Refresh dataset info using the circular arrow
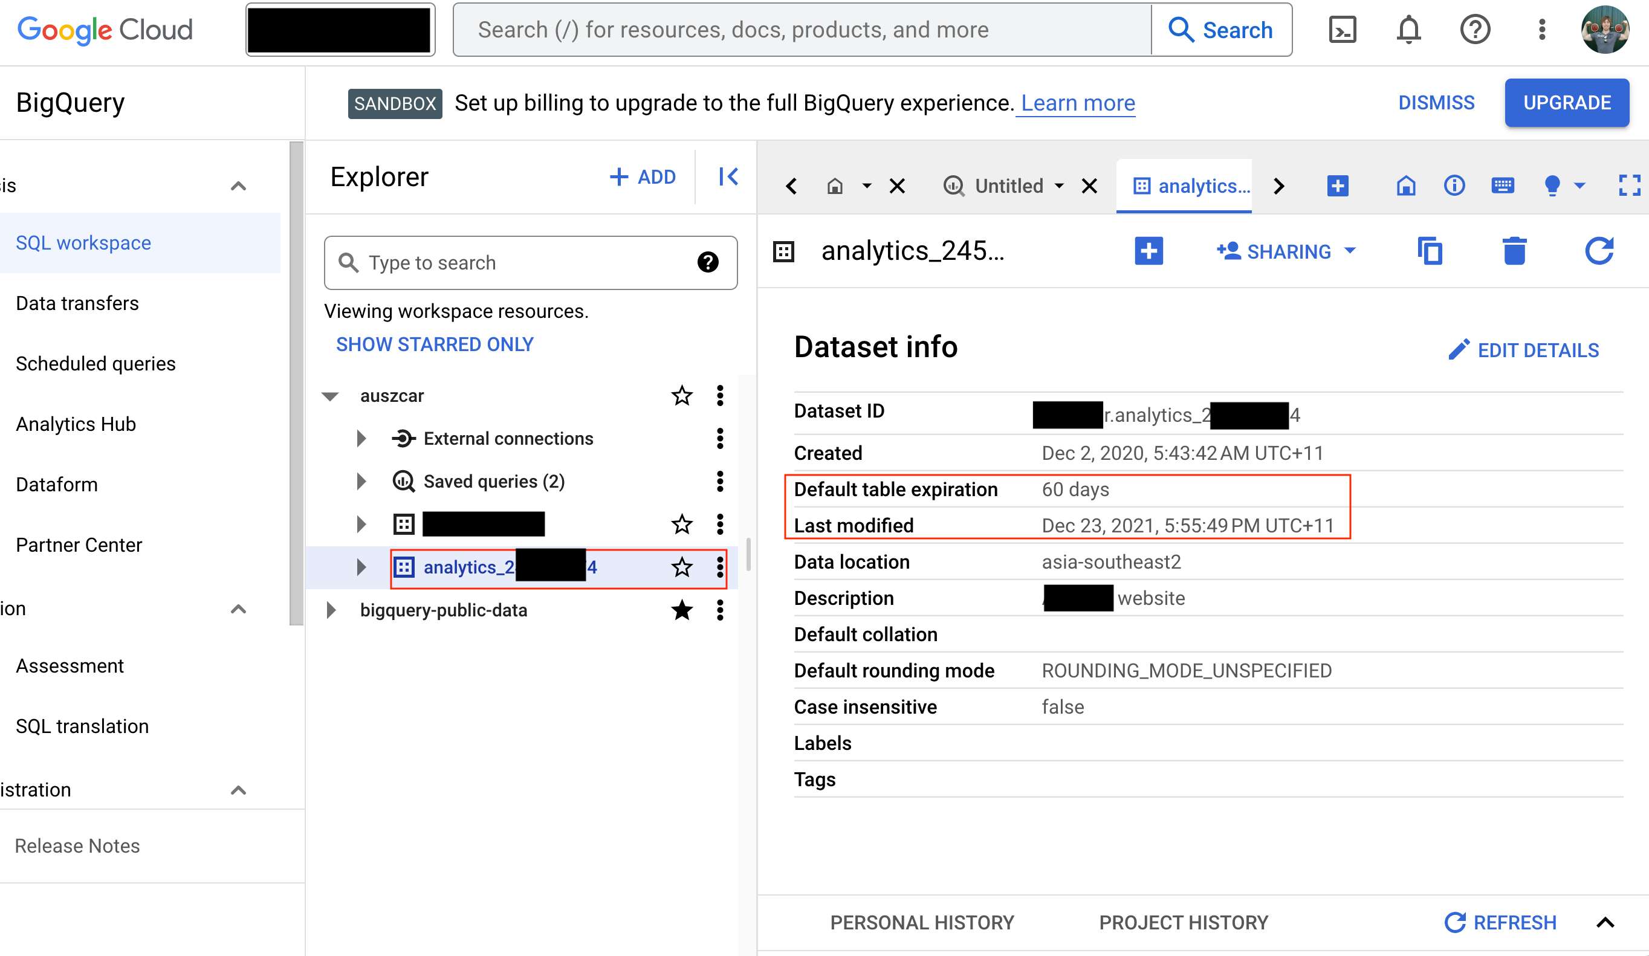Viewport: 1649px width, 956px height. [1599, 251]
